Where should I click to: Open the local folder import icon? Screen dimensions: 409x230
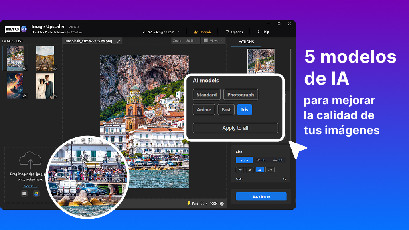tap(24, 193)
